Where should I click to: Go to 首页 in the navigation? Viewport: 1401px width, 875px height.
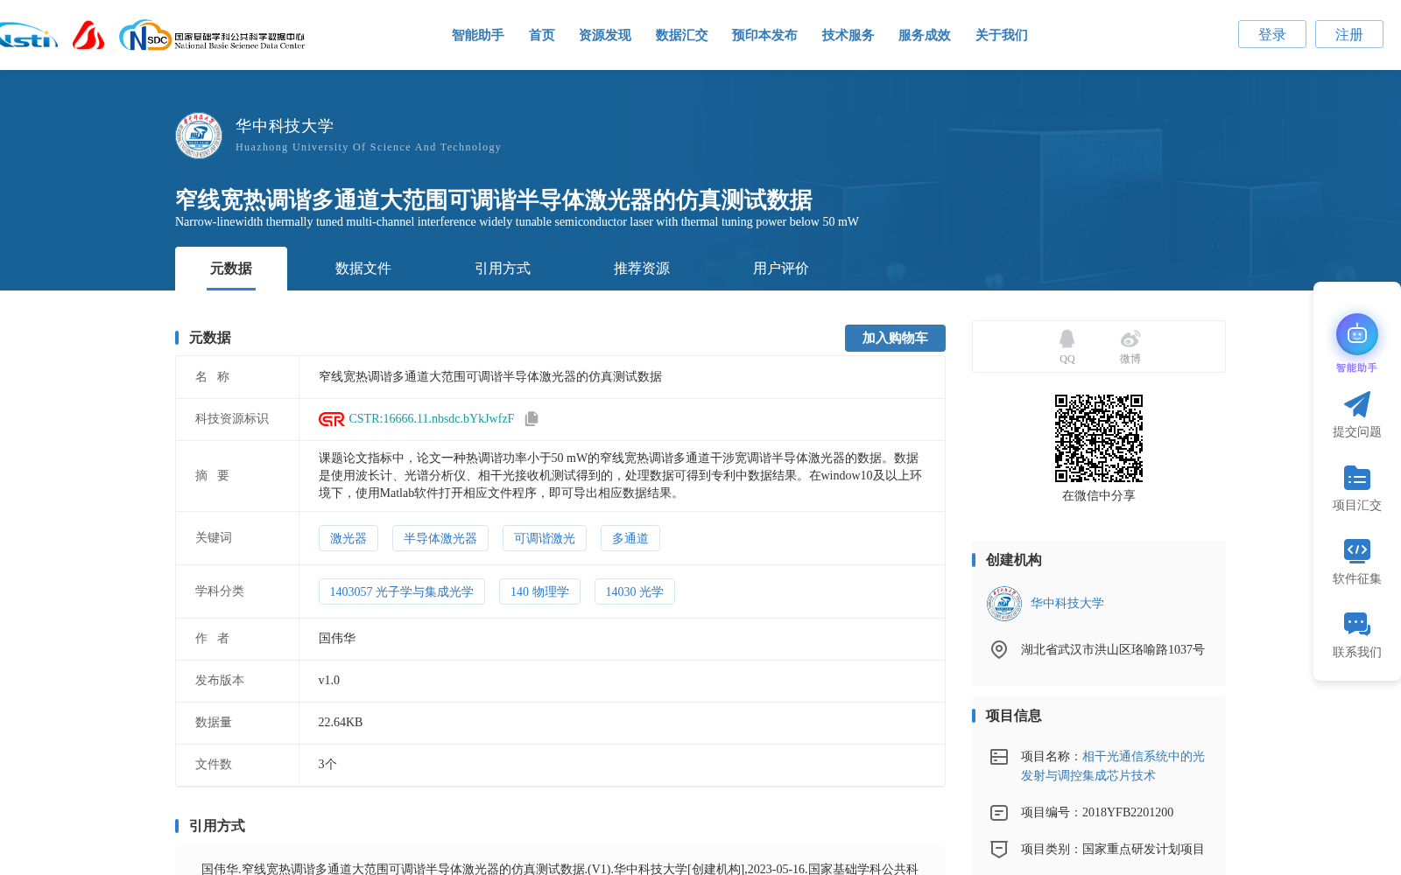542,35
